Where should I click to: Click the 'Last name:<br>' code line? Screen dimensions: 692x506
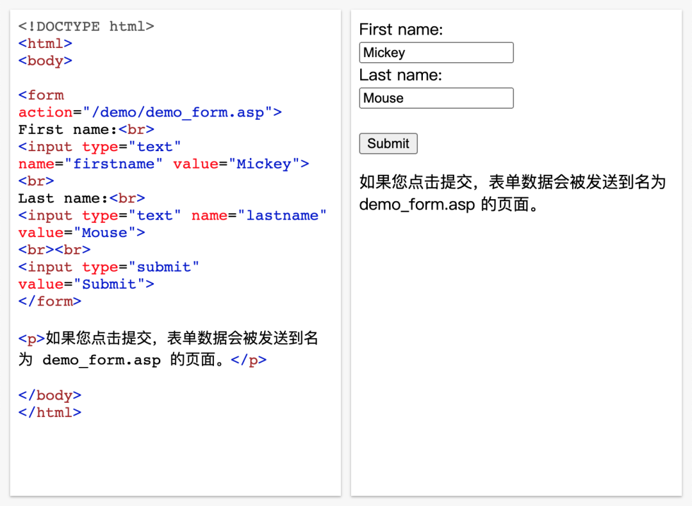81,199
